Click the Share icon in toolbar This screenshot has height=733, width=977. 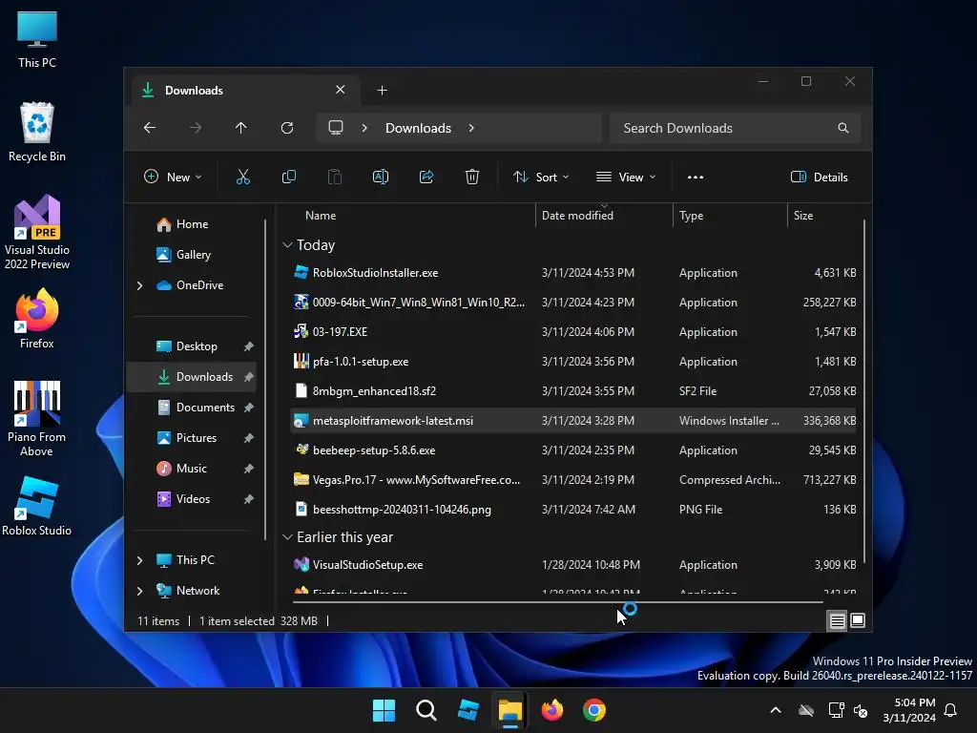426,177
